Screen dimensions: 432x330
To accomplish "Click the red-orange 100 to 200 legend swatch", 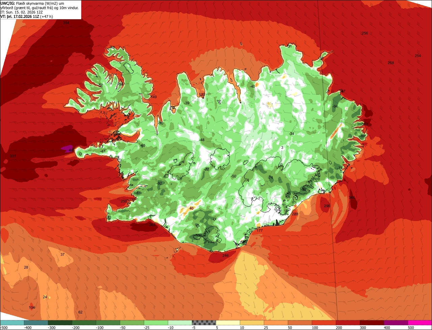I will point(324,323).
